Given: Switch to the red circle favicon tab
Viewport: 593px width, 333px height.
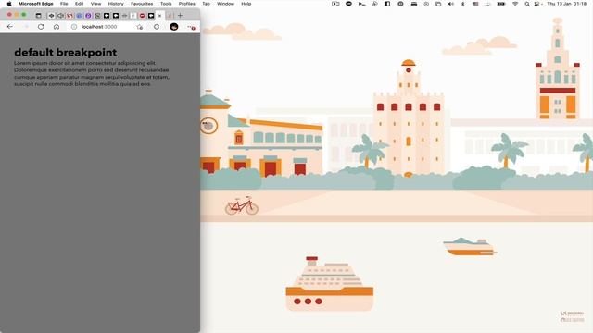Looking at the screenshot, I should pyautogui.click(x=142, y=16).
